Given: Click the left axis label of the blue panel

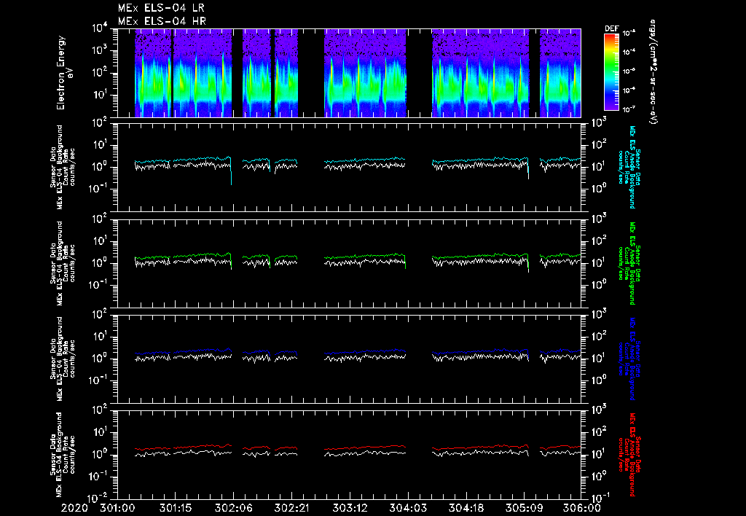Looking at the screenshot, I should [x=63, y=359].
